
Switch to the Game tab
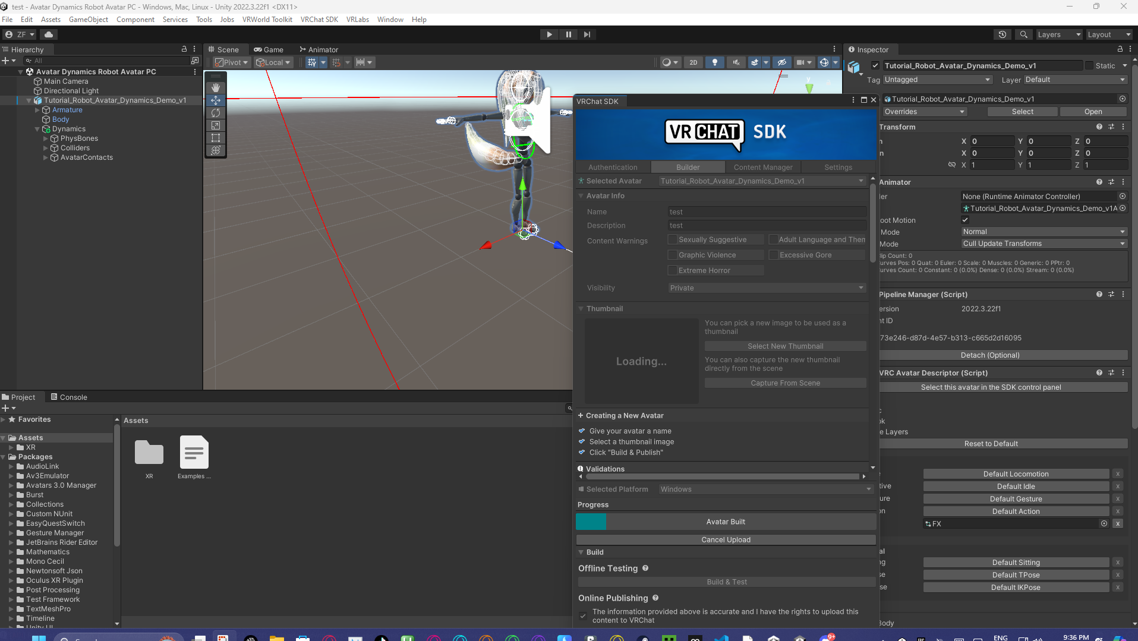pyautogui.click(x=269, y=50)
